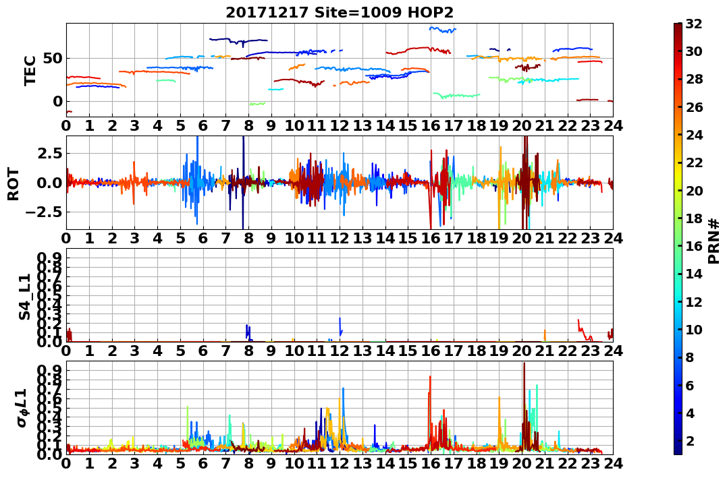
Task: Click hour 6 tick under the TEC panel
Action: 203,125
